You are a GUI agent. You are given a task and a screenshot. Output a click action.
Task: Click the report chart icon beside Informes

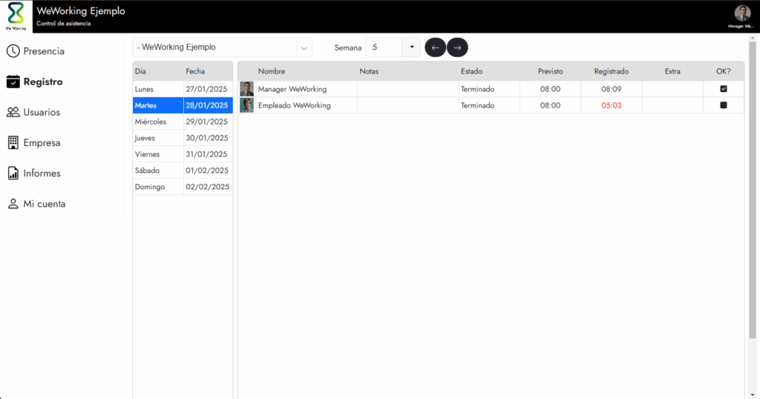point(13,173)
